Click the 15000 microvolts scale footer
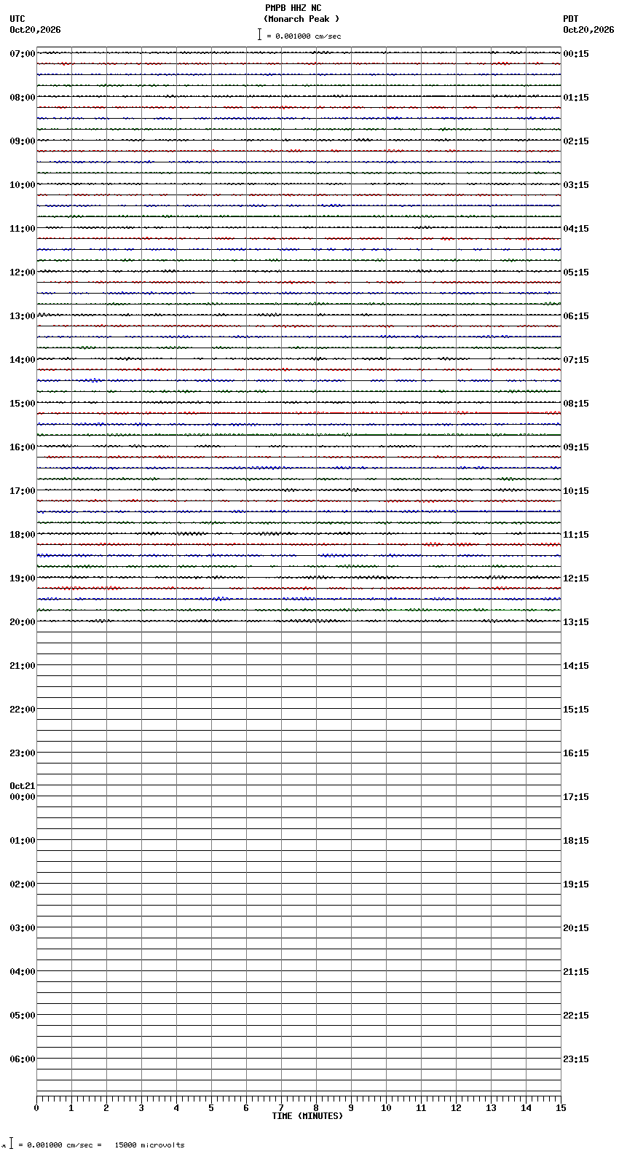Viewport: 619px width, 1154px height. (x=149, y=1145)
